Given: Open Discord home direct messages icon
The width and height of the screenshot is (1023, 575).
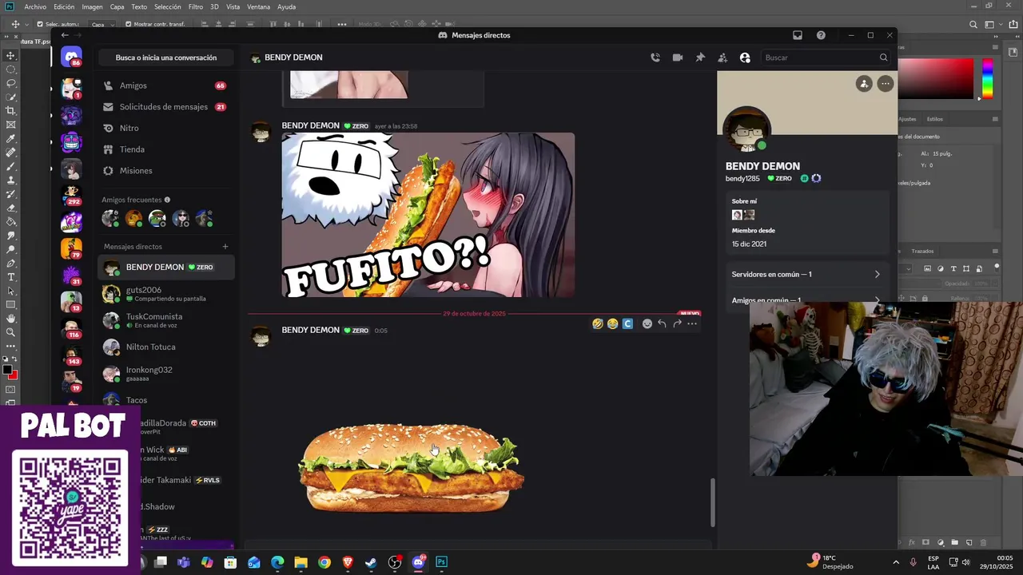Looking at the screenshot, I should (x=71, y=57).
